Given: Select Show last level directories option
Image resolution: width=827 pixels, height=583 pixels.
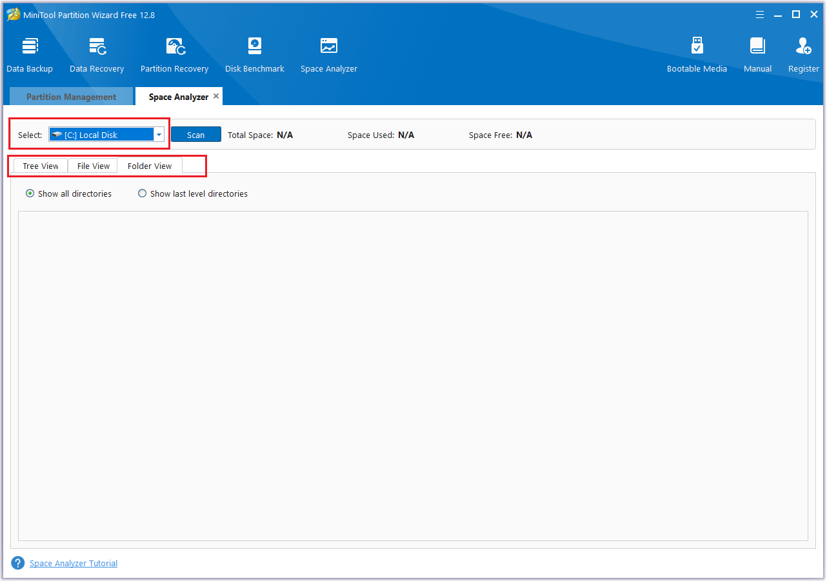Looking at the screenshot, I should [x=193, y=193].
